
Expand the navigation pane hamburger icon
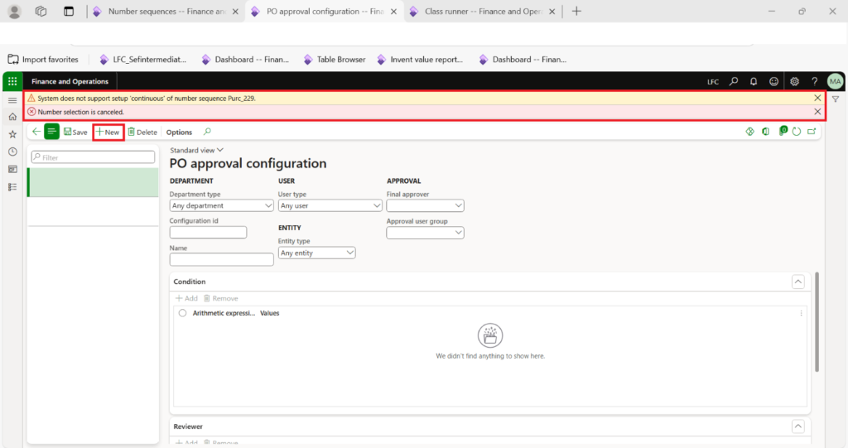(12, 100)
